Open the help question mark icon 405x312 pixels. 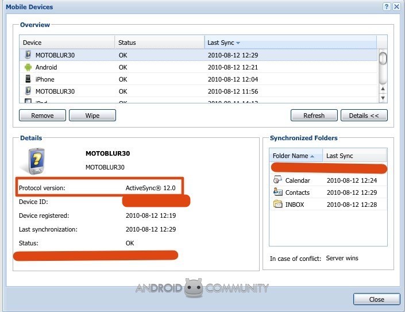click(x=387, y=7)
